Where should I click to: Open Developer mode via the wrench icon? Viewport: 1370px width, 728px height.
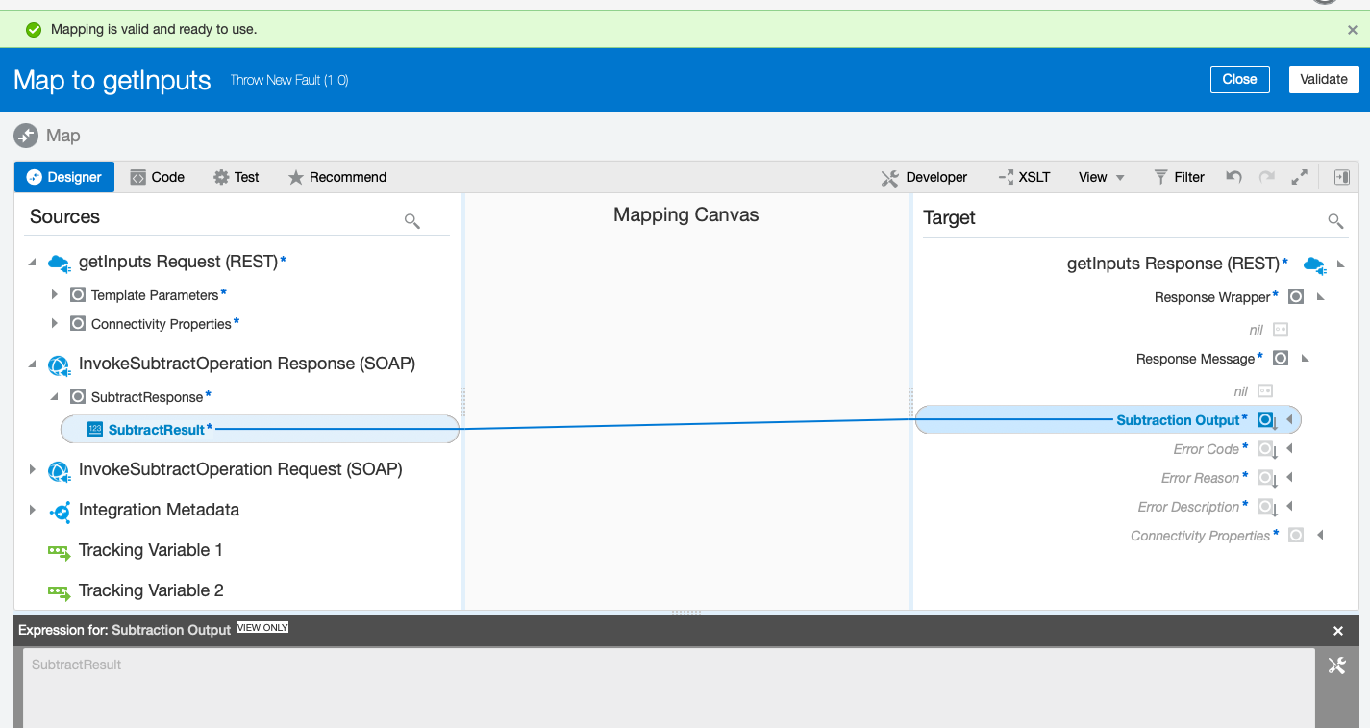(x=889, y=177)
